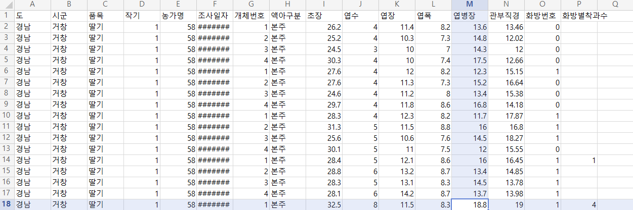
Task: Select row 13 header number
Action: (7, 149)
